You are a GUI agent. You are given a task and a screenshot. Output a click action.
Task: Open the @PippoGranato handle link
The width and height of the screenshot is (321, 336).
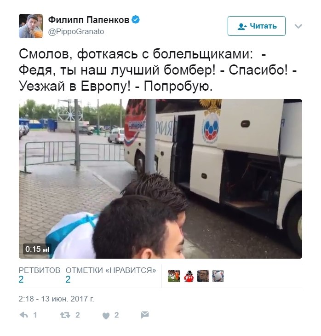[76, 31]
